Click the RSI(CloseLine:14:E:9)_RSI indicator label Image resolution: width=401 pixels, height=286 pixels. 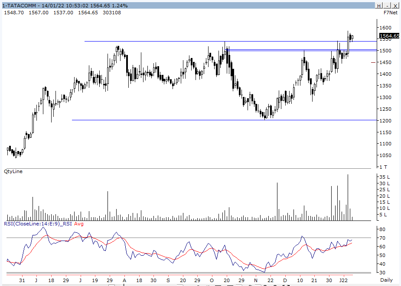pos(38,224)
